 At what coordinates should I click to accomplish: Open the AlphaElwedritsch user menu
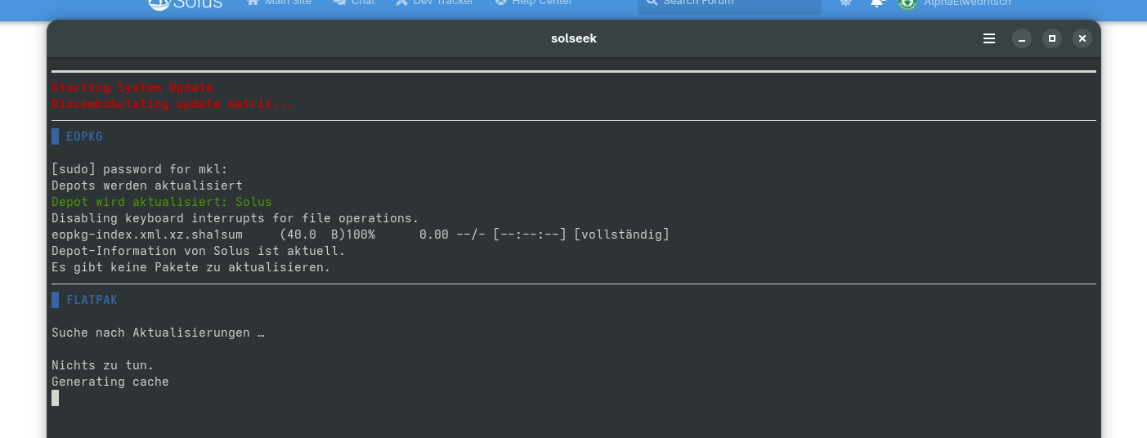(x=966, y=3)
